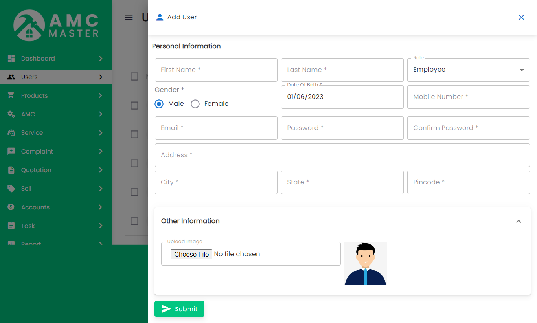
Task: Click the Sell tag icon
Action: pos(11,189)
